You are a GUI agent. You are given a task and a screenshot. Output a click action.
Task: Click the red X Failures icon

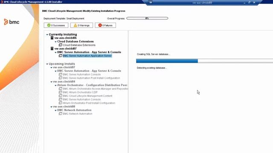coord(100,25)
